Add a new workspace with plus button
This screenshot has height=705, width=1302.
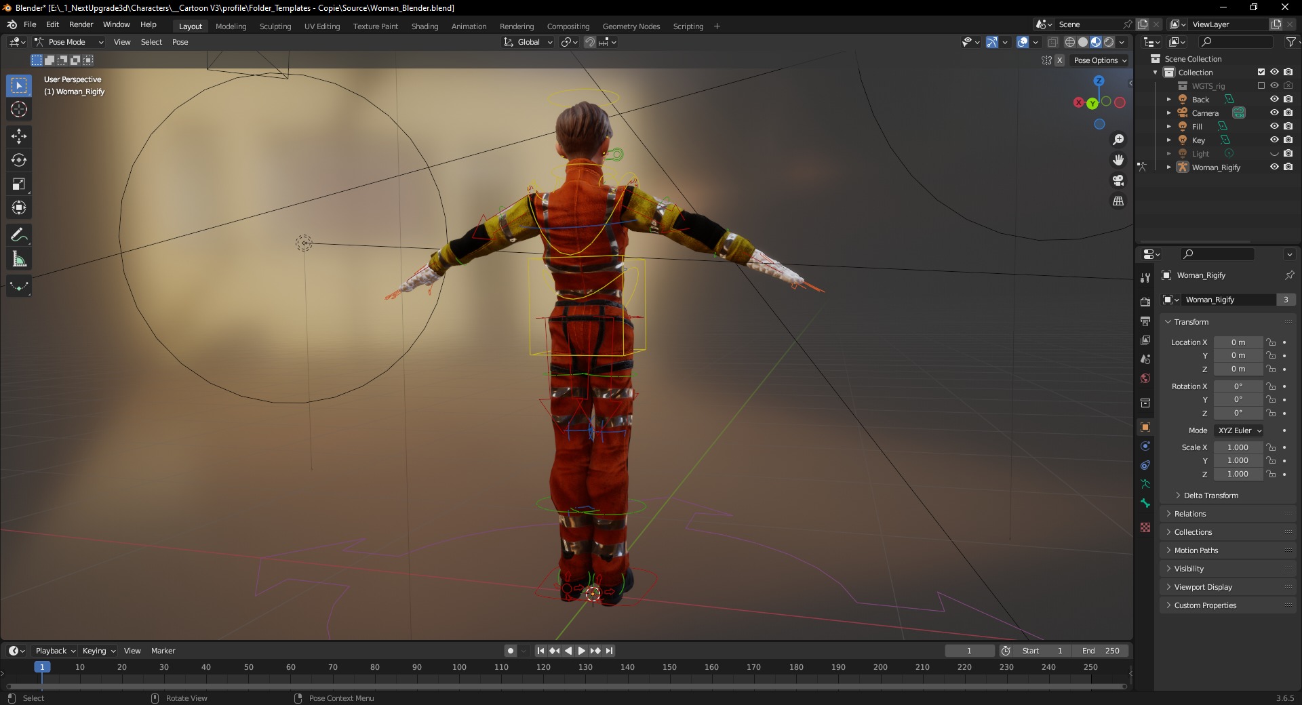(717, 26)
